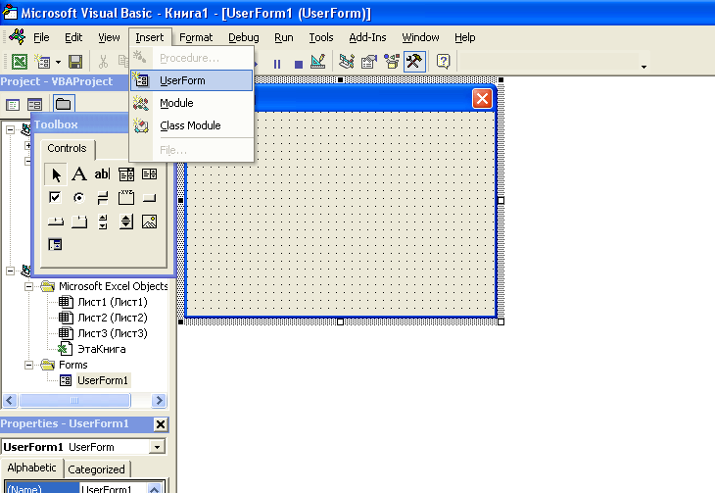Open the Object Browser toolbar icon
This screenshot has height=493, width=715.
click(x=391, y=61)
